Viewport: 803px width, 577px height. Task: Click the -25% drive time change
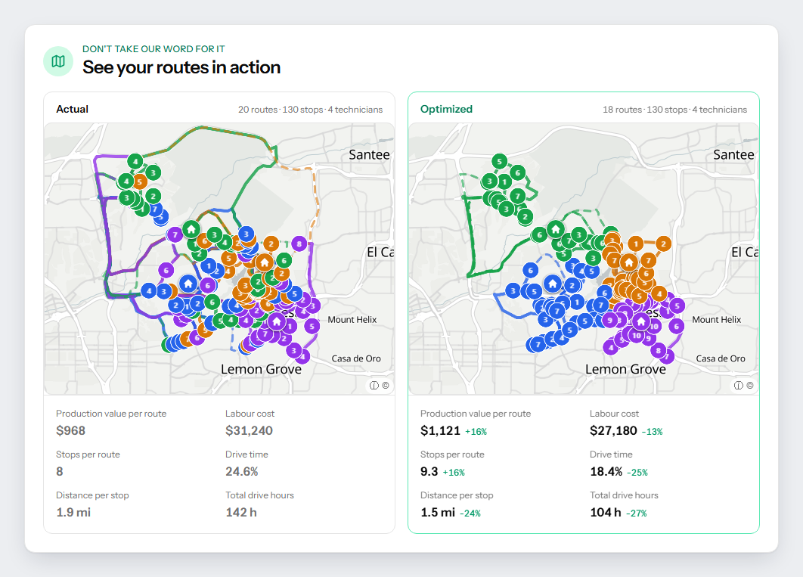[x=637, y=473]
